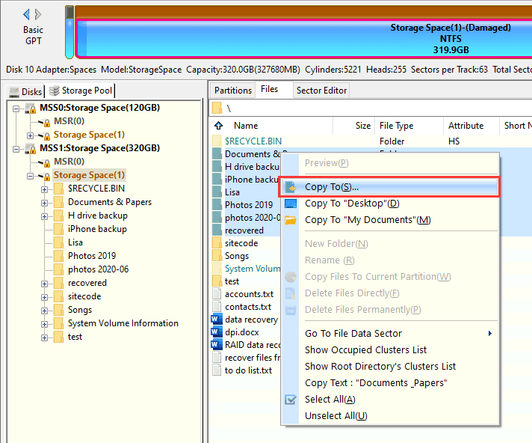Image resolution: width=532 pixels, height=443 pixels.
Task: Click the left navigation arrow above Basic GPT
Action: 27,14
